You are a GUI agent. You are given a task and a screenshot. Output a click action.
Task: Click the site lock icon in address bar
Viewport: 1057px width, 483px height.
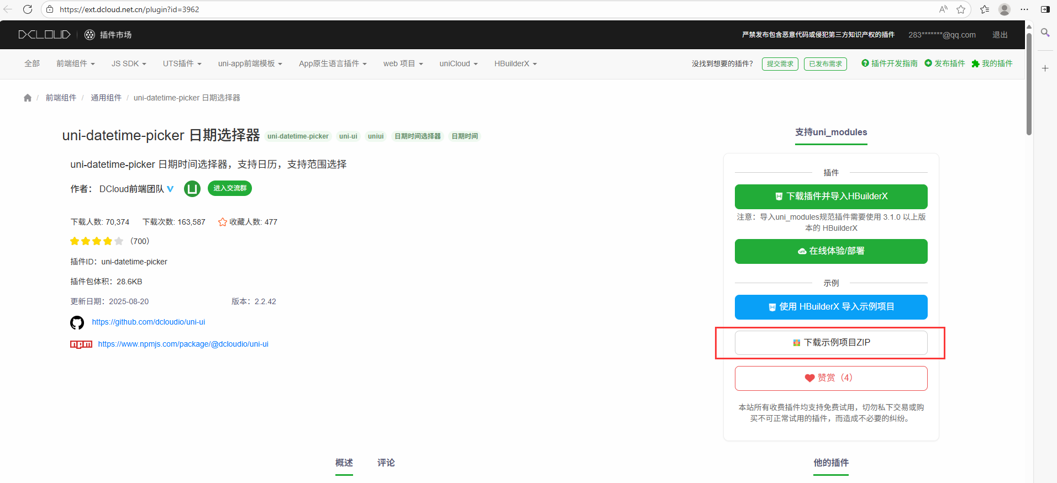coord(50,9)
